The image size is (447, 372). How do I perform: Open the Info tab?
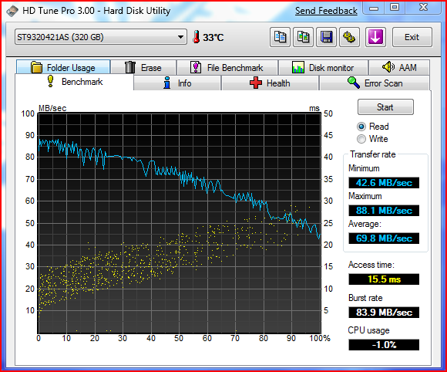pyautogui.click(x=177, y=83)
